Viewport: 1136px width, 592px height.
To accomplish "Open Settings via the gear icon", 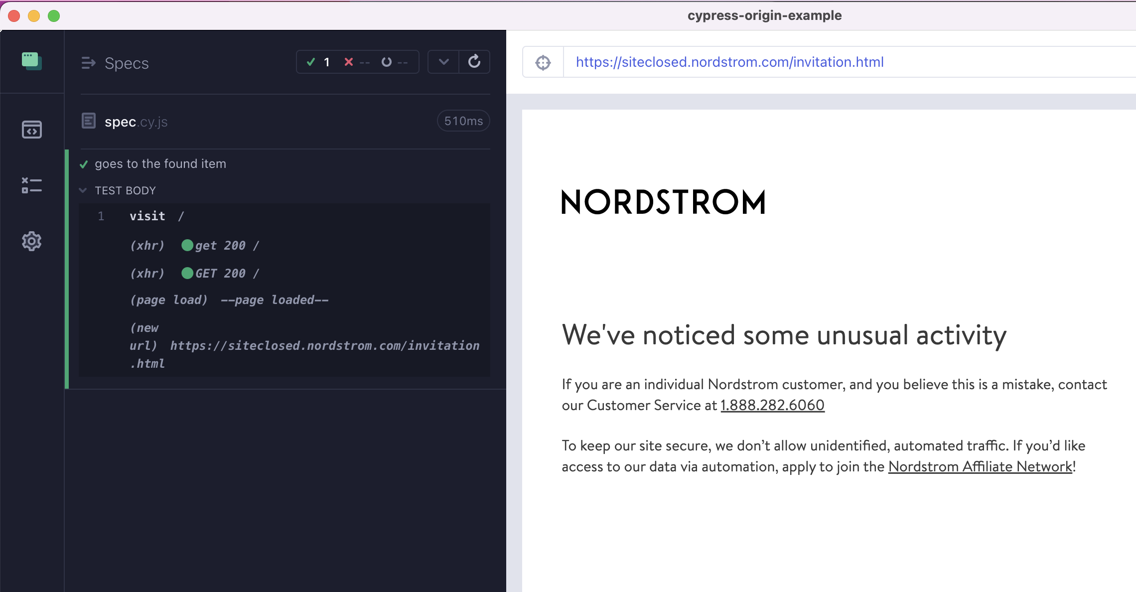I will (x=31, y=241).
